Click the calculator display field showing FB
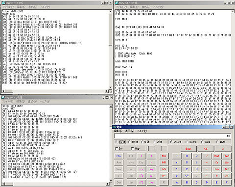This screenshot has width=235, height=187. (173, 136)
